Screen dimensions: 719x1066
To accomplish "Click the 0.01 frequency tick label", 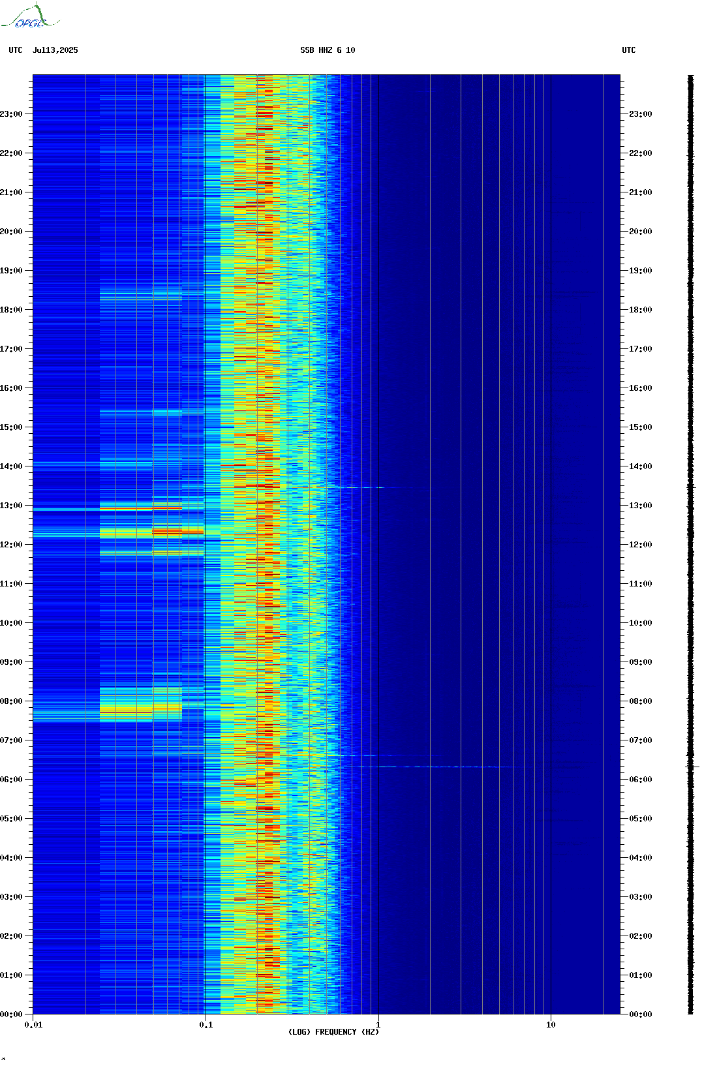I will (x=33, y=1025).
